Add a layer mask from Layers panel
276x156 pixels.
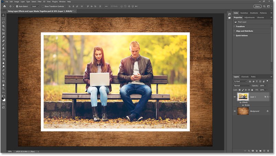coord(252,151)
